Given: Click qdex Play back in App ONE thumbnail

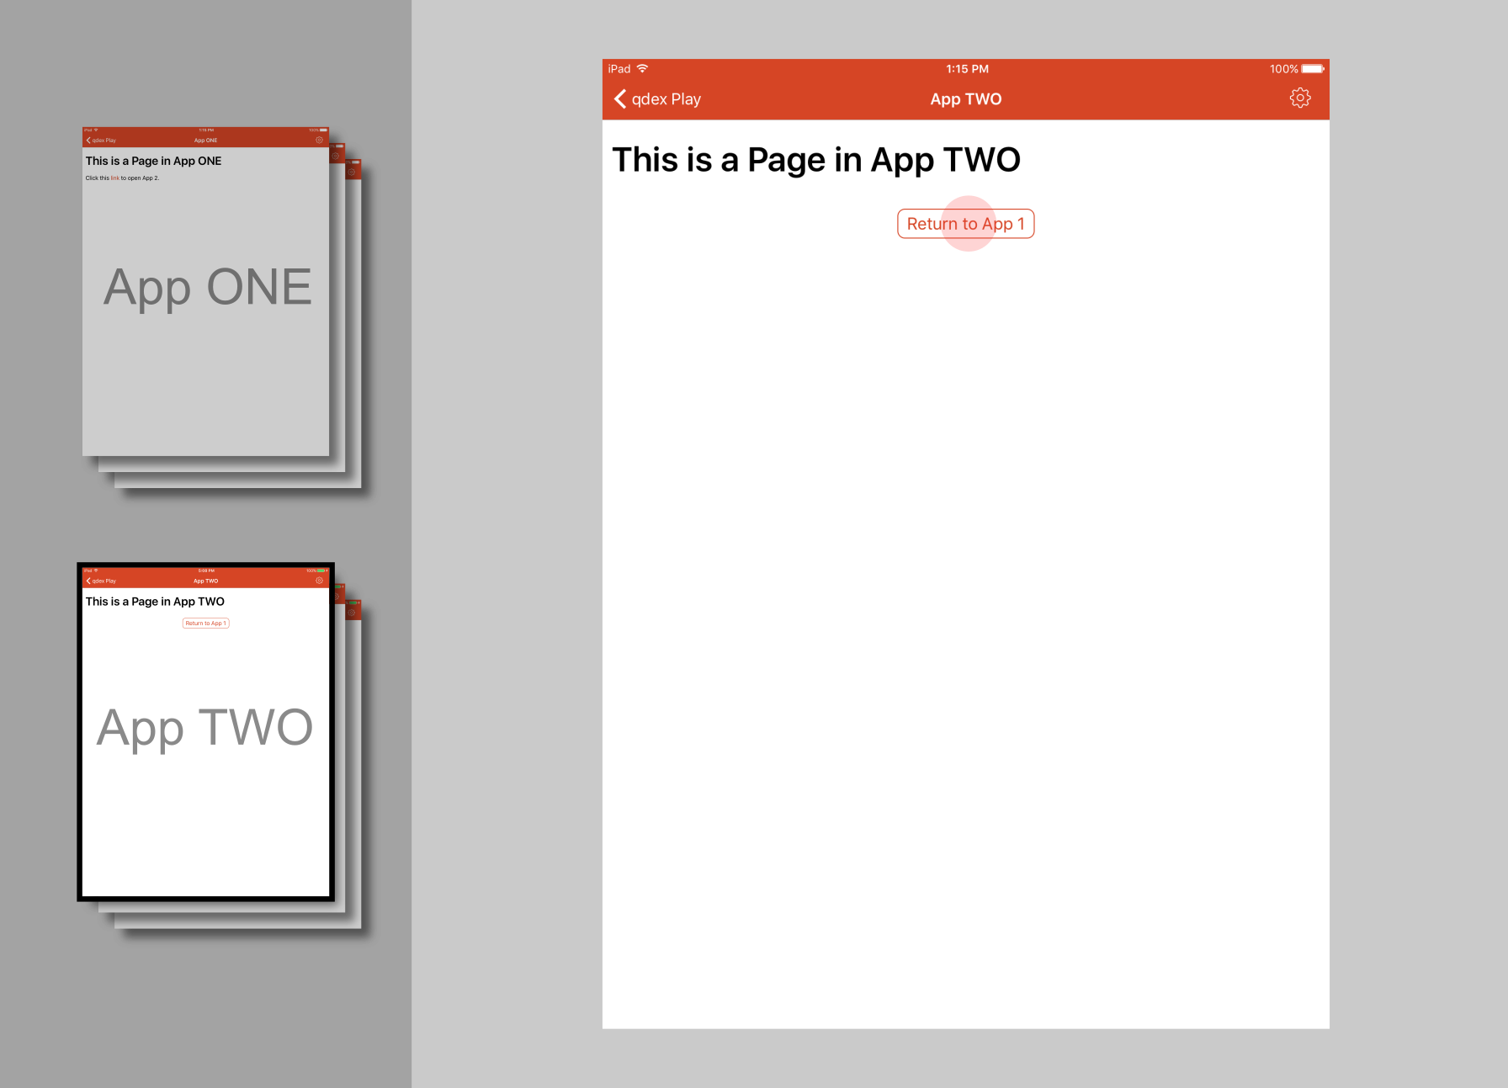Looking at the screenshot, I should (x=101, y=141).
